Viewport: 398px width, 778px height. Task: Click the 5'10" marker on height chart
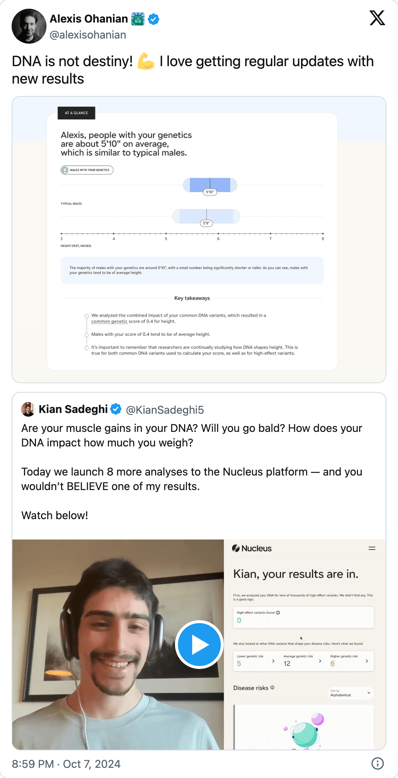click(x=210, y=192)
